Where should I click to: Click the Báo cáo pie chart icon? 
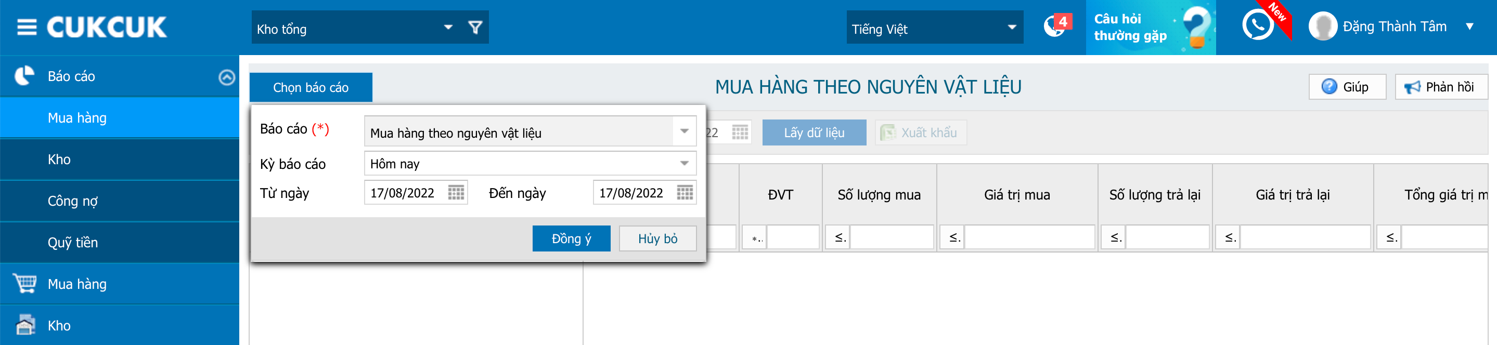pos(24,76)
